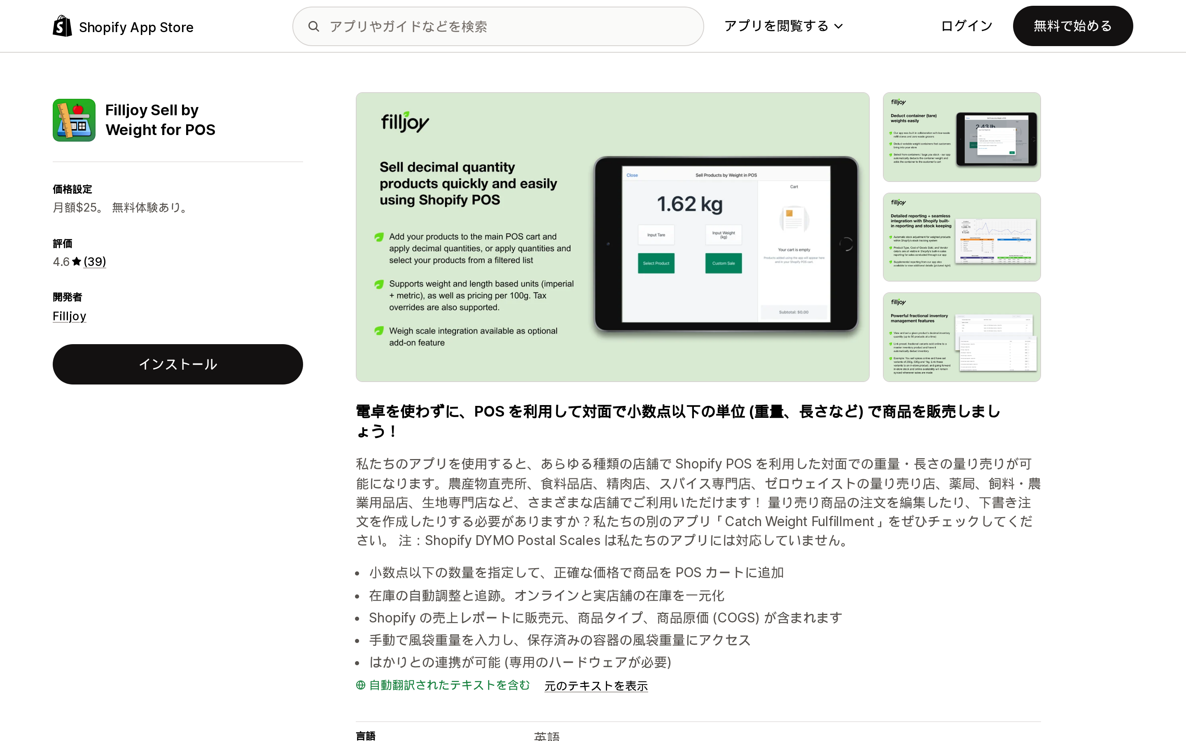
Task: Open the Powerful fractional inventory thumbnail
Action: [962, 337]
